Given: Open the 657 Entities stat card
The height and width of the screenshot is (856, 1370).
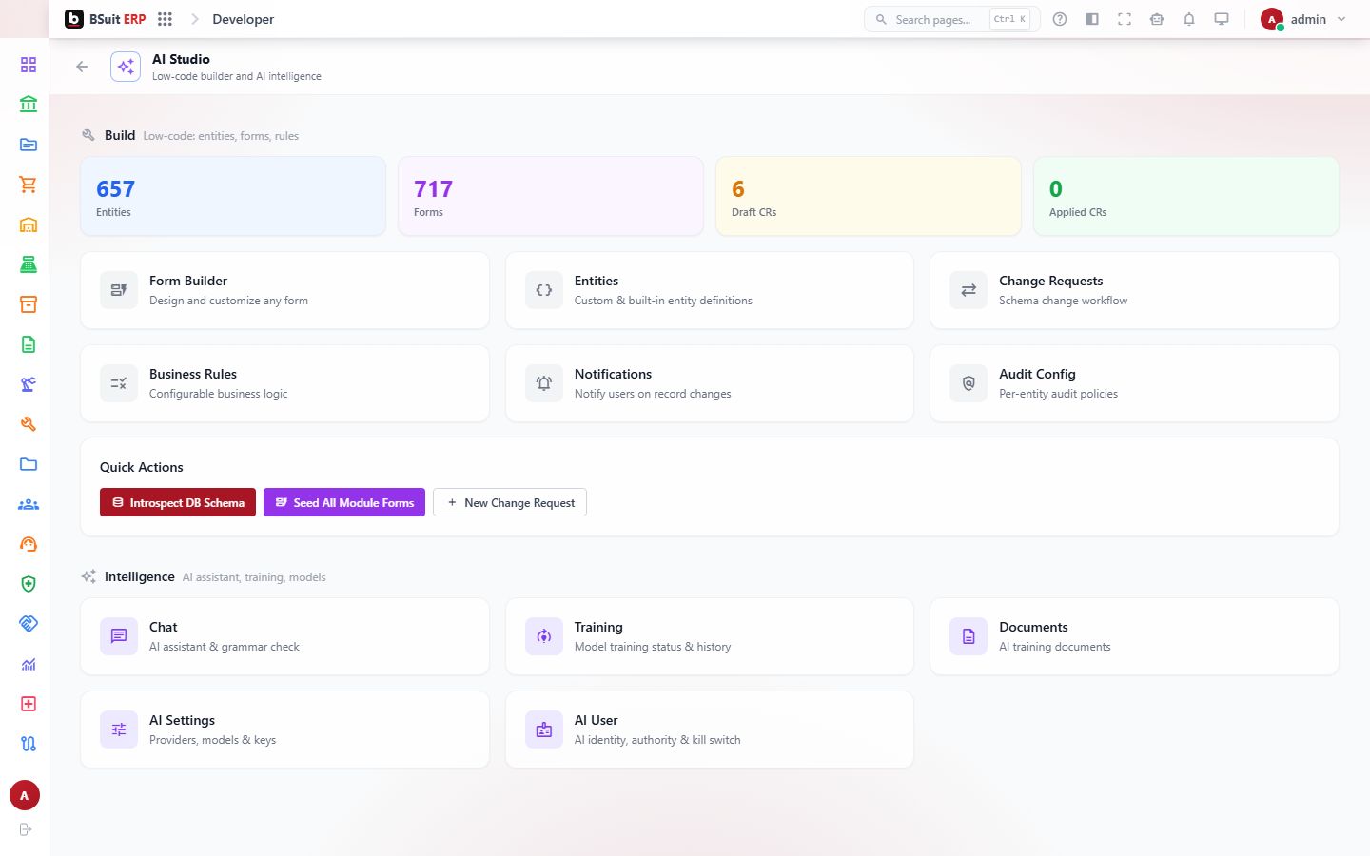Looking at the screenshot, I should [233, 196].
